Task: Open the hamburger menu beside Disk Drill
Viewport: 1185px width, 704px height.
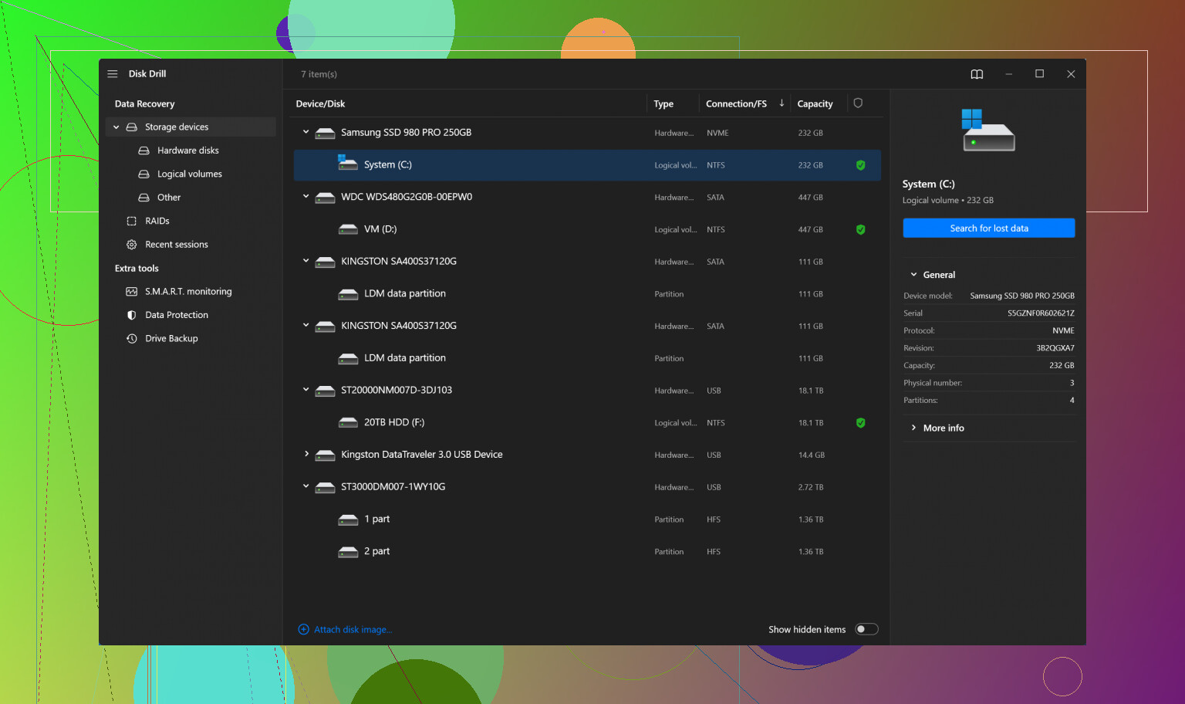Action: 113,74
